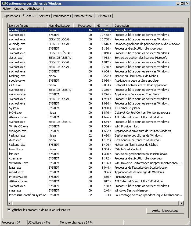Go to the Performances tab
The height and width of the screenshot is (226, 191).
[x=62, y=16]
